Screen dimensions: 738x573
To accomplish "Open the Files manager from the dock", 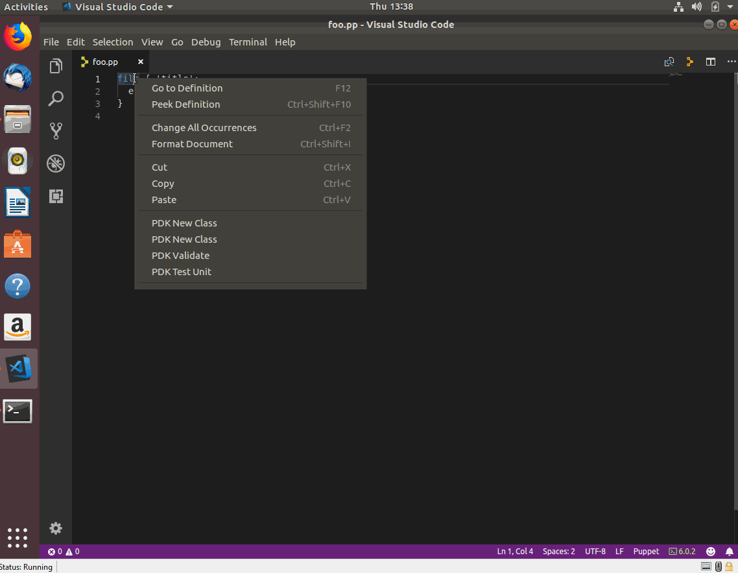I will point(18,119).
